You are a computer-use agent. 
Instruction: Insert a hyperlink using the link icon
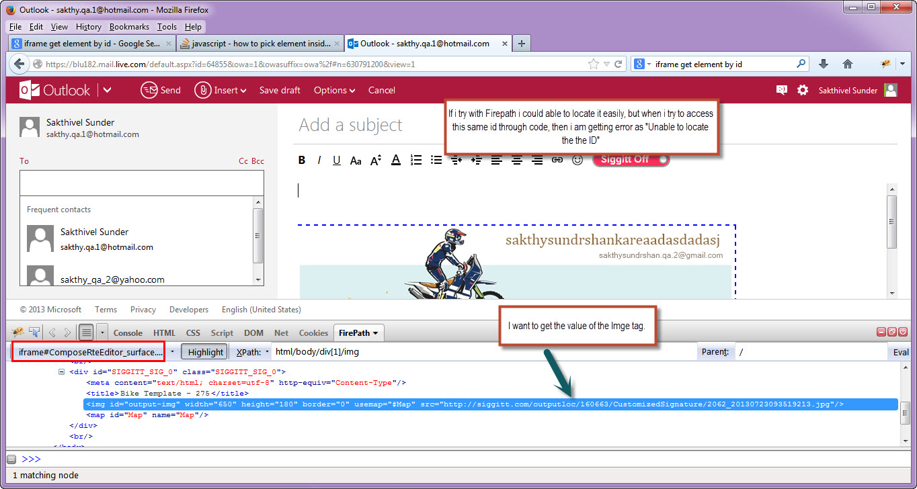point(557,160)
